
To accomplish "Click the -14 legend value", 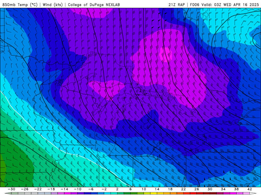I will [x=64, y=189].
